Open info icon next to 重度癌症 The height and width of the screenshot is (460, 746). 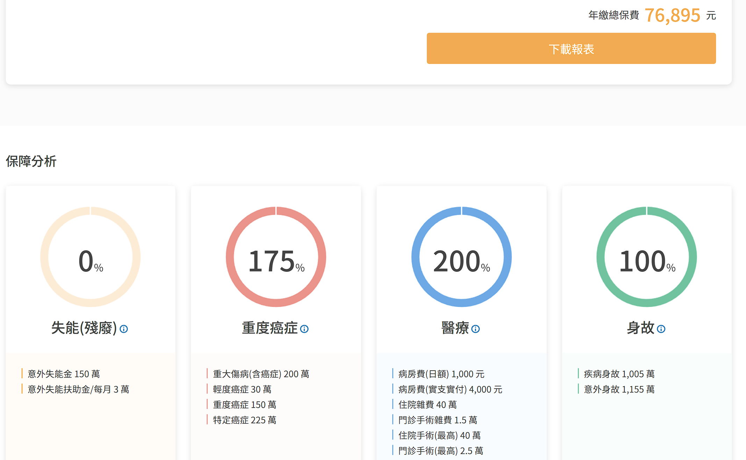pyautogui.click(x=304, y=329)
